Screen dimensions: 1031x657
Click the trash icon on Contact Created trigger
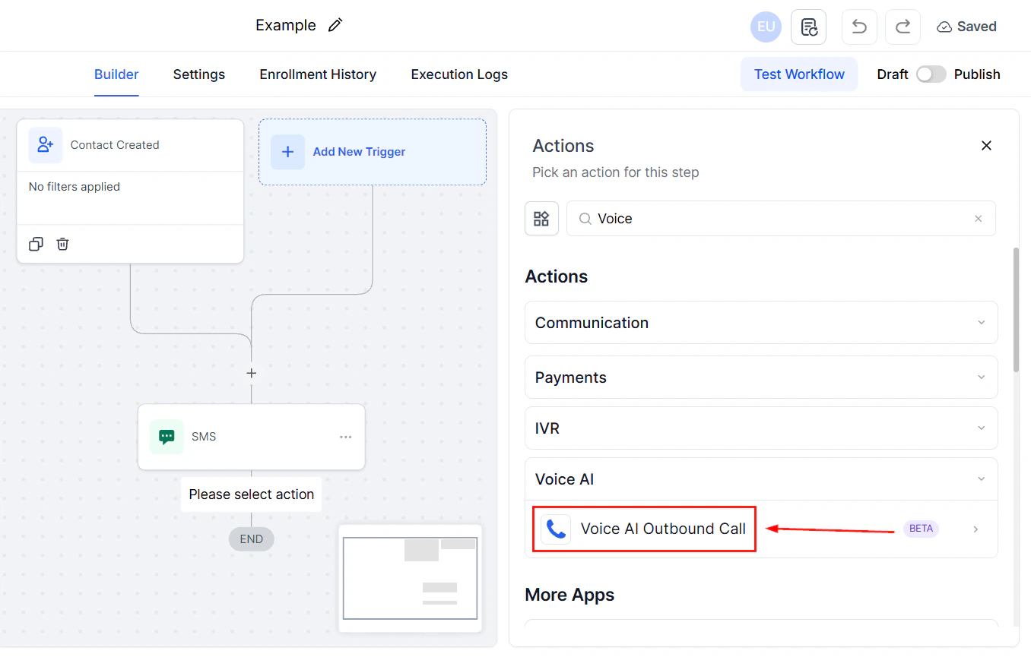[x=62, y=244]
